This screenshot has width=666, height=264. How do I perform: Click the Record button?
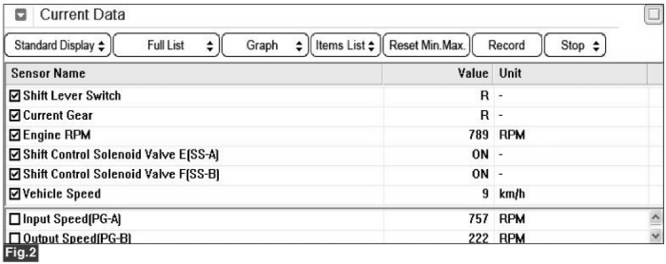pos(507,46)
